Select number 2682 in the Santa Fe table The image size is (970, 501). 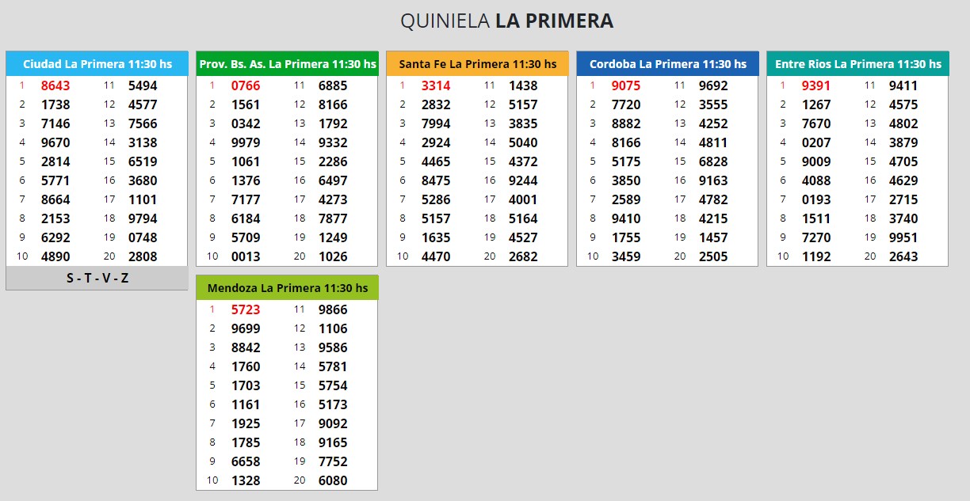coord(523,256)
